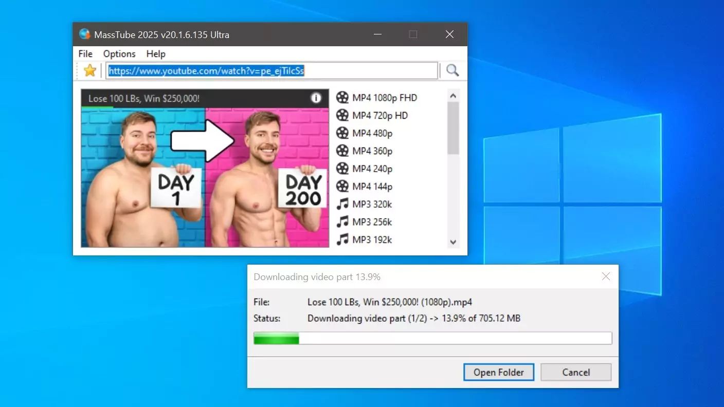Click the MassTube 2025 window title text

[x=162, y=35]
